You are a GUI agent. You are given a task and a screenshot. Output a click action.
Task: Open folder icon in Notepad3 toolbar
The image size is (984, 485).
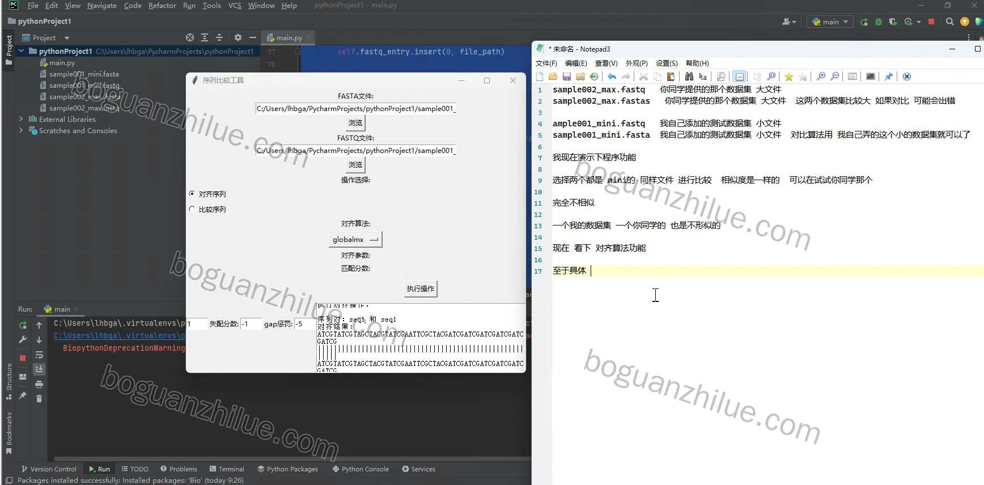coord(553,76)
